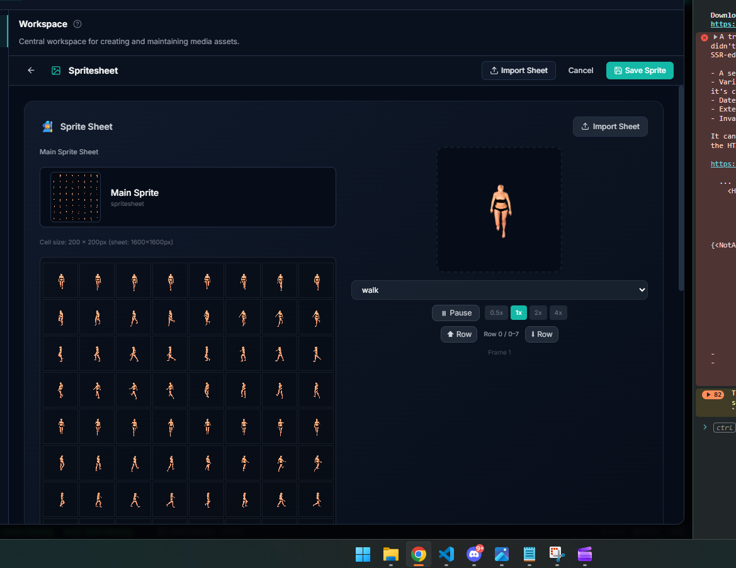736x568 pixels.
Task: Select 1x playback speed
Action: [x=519, y=312]
